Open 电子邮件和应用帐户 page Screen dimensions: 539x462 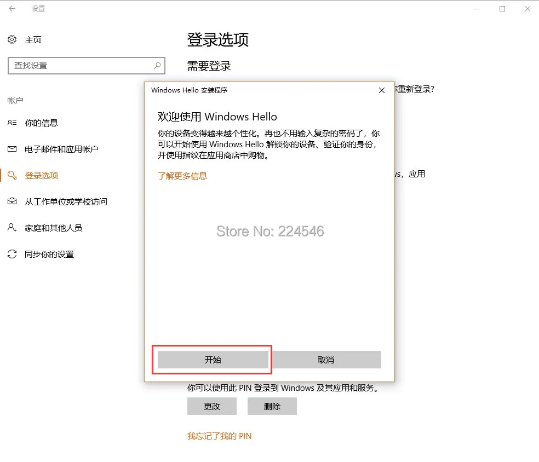(61, 149)
